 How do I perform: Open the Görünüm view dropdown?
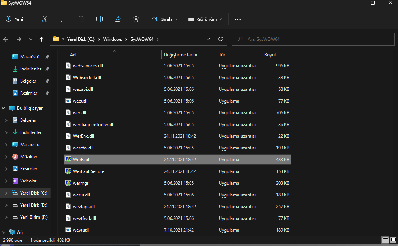point(205,19)
